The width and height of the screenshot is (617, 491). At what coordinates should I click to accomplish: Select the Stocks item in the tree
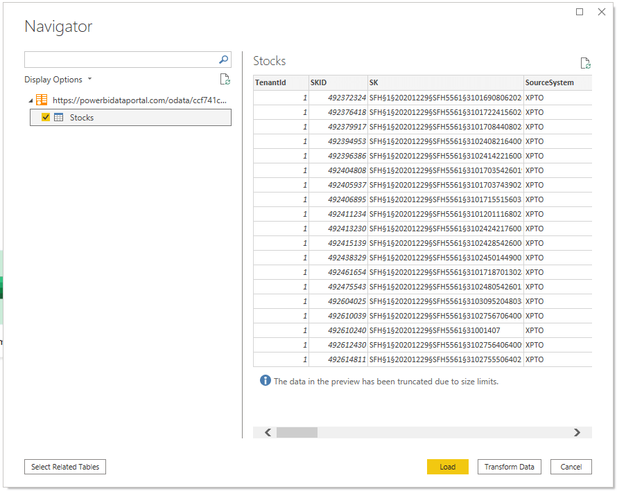point(81,117)
